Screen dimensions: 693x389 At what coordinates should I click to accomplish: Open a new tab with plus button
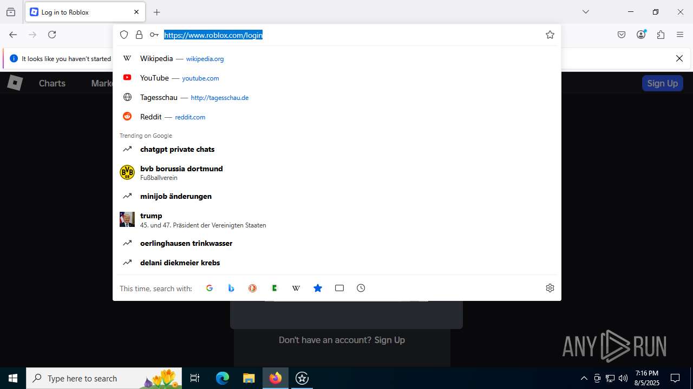157,12
